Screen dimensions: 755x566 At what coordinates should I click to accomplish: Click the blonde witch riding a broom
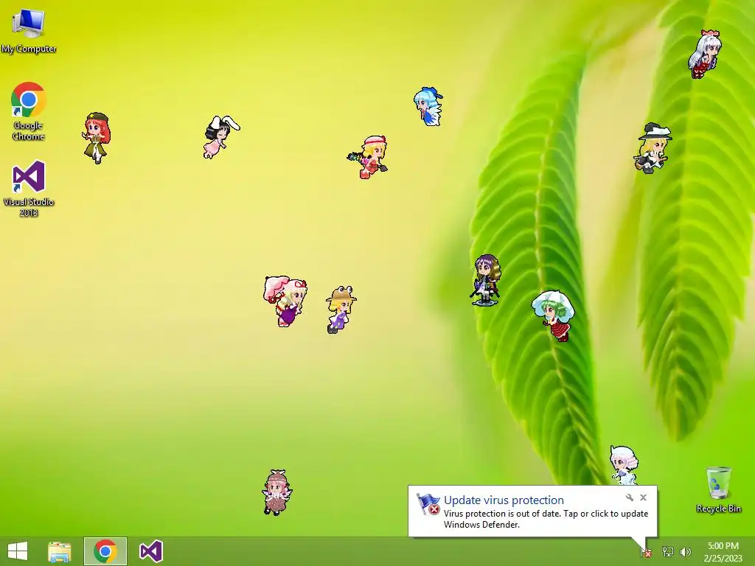click(x=653, y=147)
